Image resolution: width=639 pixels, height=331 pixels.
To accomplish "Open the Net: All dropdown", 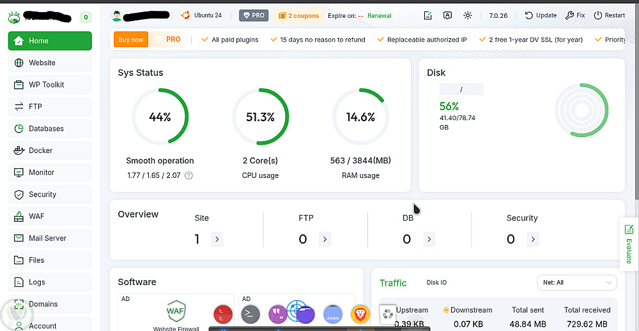I will click(x=577, y=283).
